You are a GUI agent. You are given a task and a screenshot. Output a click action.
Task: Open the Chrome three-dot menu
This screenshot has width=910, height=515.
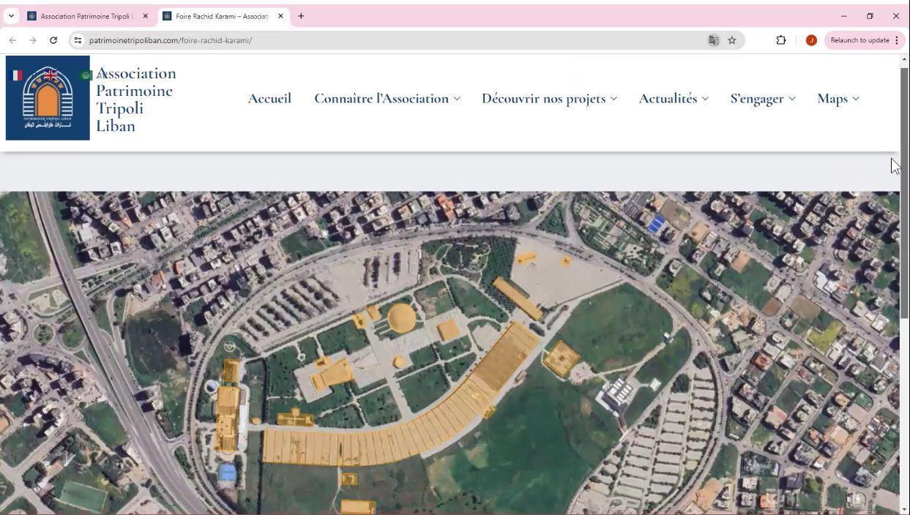coord(897,40)
